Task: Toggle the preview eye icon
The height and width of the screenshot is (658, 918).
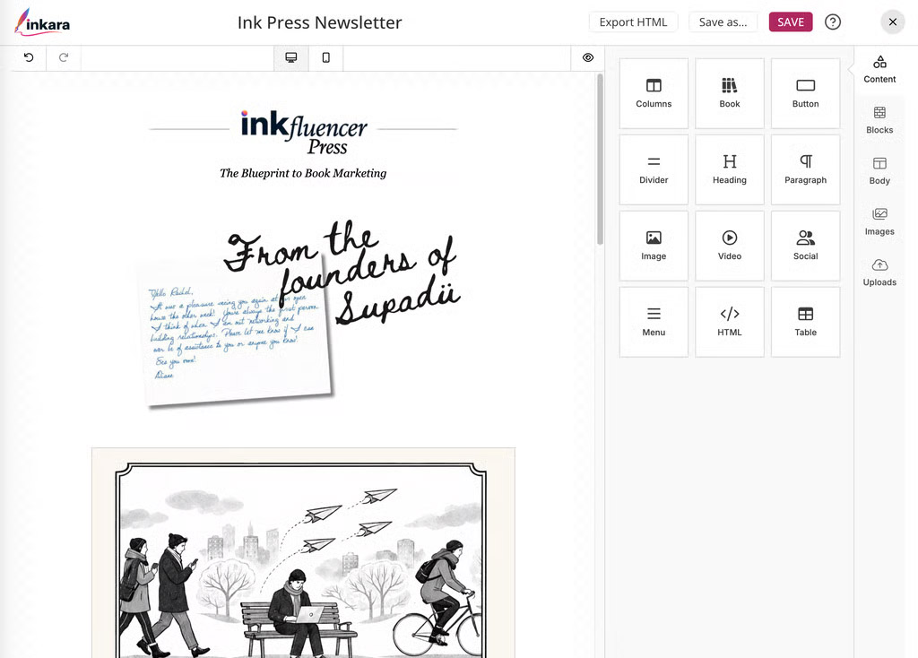Action: click(x=588, y=57)
